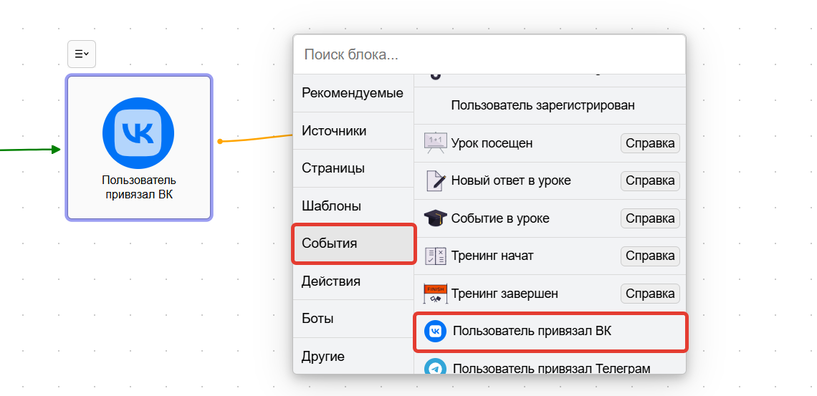
Task: Open Справка for 'Урок посещен'
Action: click(x=650, y=143)
